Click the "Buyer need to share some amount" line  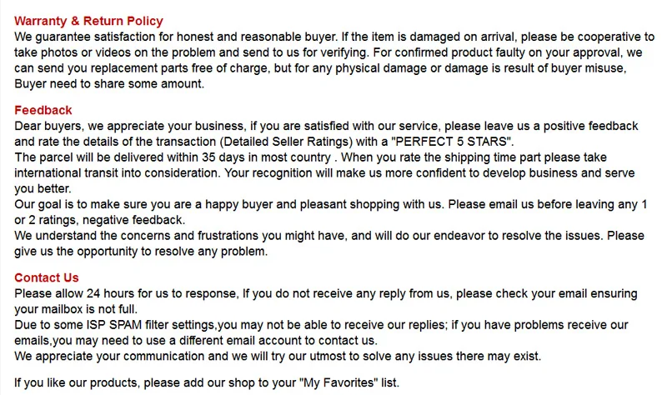[x=109, y=84]
